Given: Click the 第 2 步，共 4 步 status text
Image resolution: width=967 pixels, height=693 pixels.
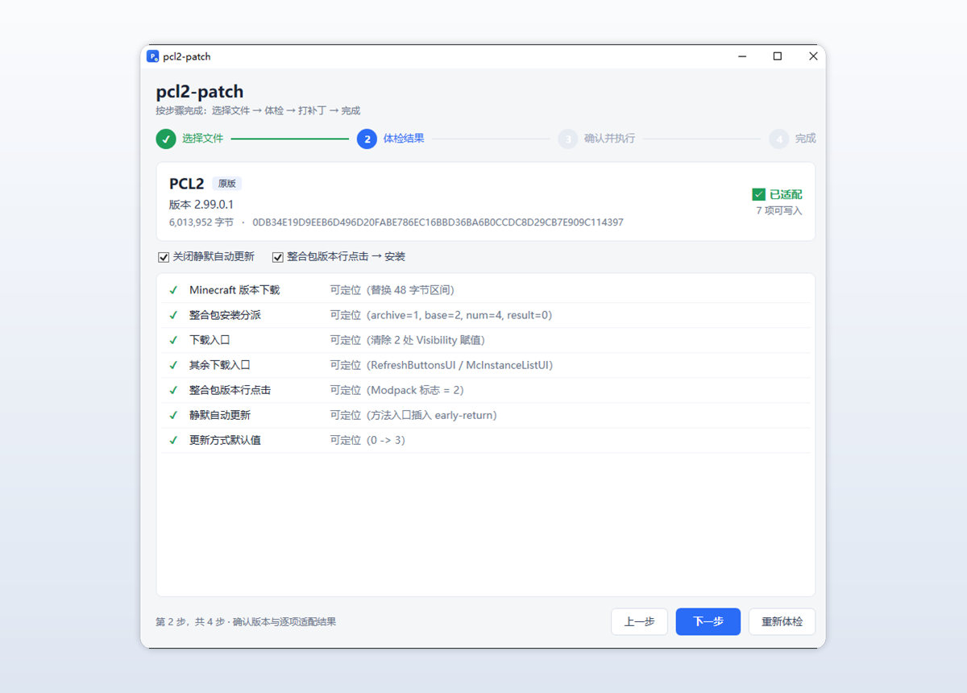Looking at the screenshot, I should pyautogui.click(x=246, y=622).
